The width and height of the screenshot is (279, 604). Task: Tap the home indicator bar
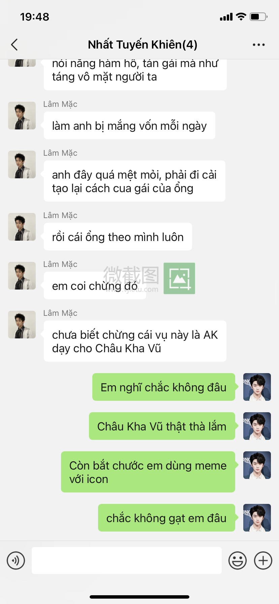point(139,597)
